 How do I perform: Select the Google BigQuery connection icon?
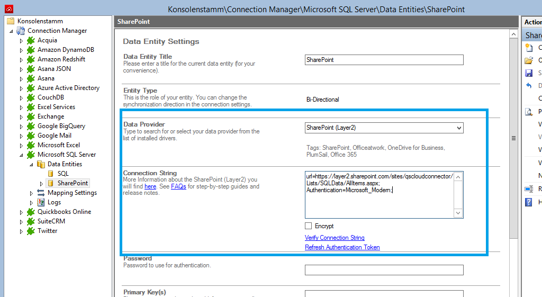pyautogui.click(x=31, y=126)
